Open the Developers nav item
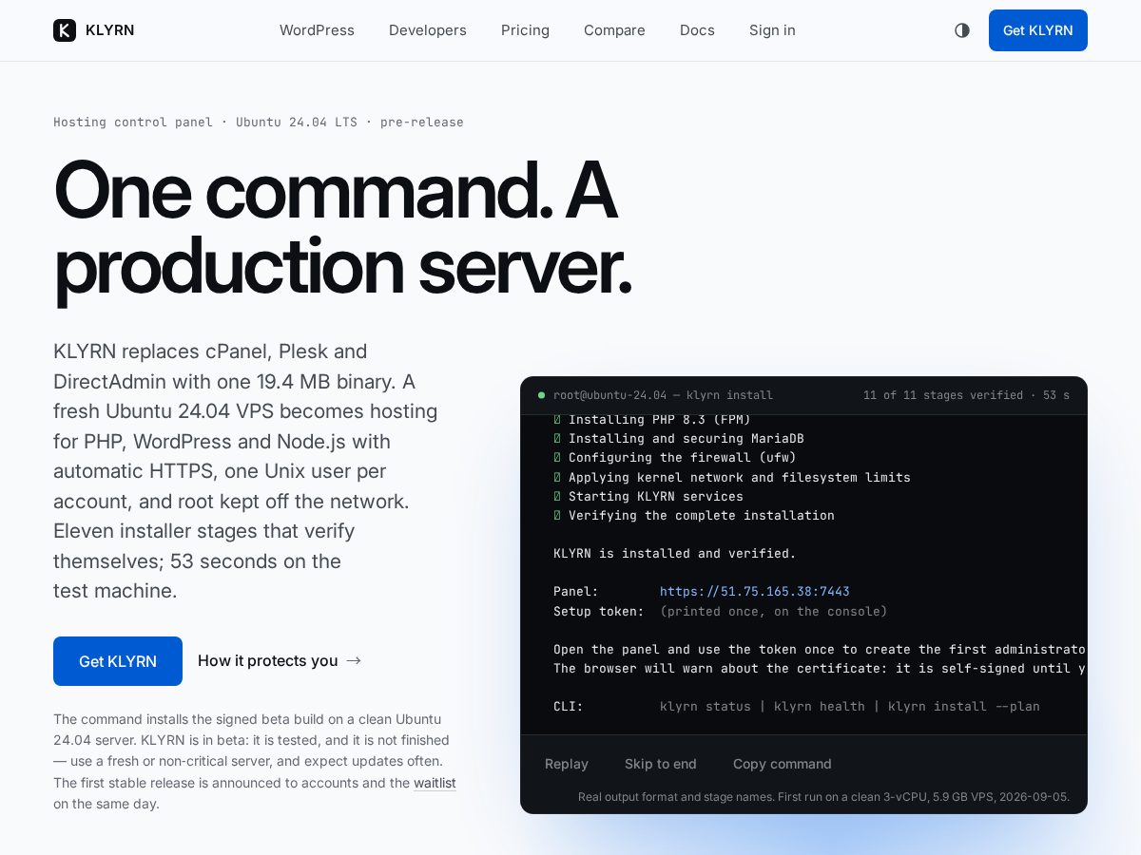This screenshot has height=855, width=1141. pyautogui.click(x=428, y=30)
